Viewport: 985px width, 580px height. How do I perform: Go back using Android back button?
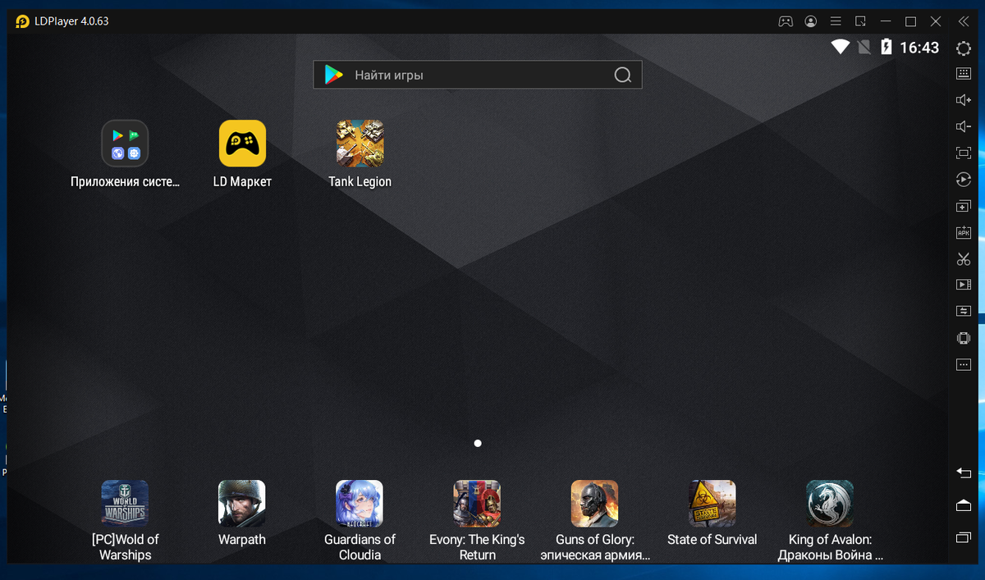[x=964, y=473]
